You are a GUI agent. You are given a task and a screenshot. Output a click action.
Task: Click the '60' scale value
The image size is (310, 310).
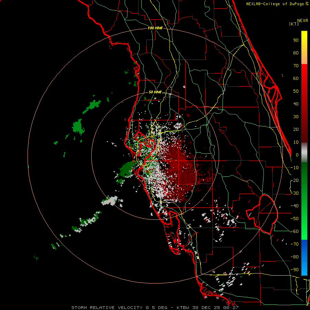[296, 78]
